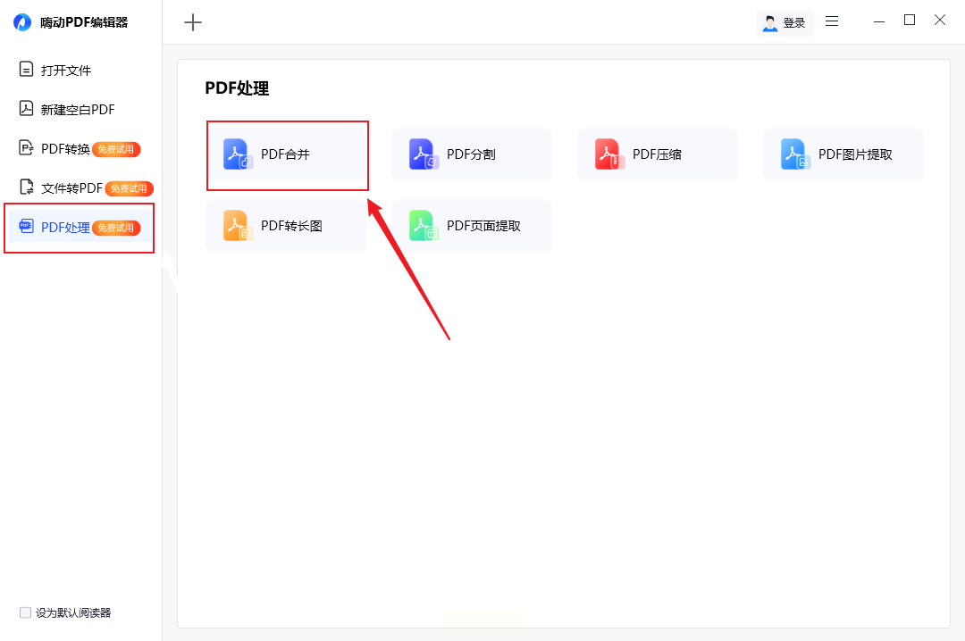Open the PDF压缩 card
The image size is (965, 641).
click(x=658, y=154)
